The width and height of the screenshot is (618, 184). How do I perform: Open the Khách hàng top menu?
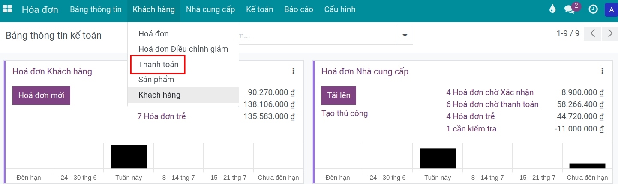(154, 9)
